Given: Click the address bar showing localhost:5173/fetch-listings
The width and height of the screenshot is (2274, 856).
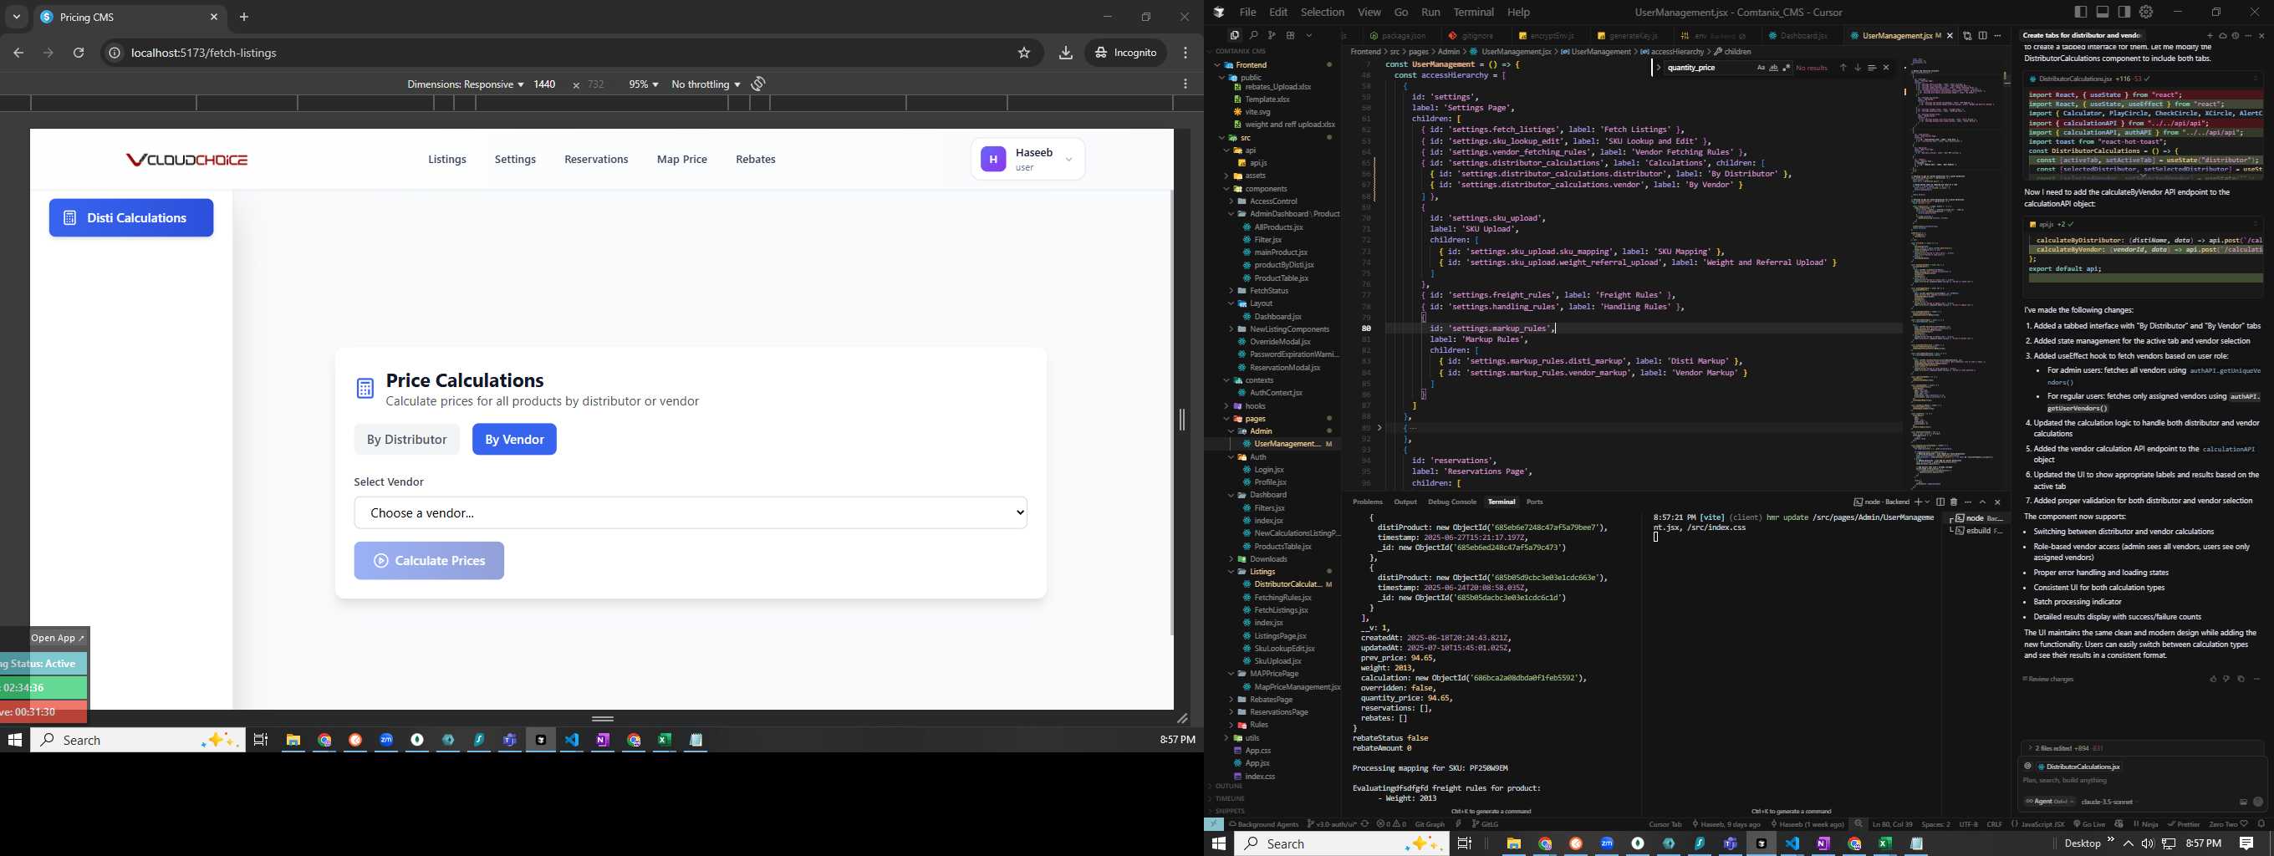Looking at the screenshot, I should (x=565, y=53).
